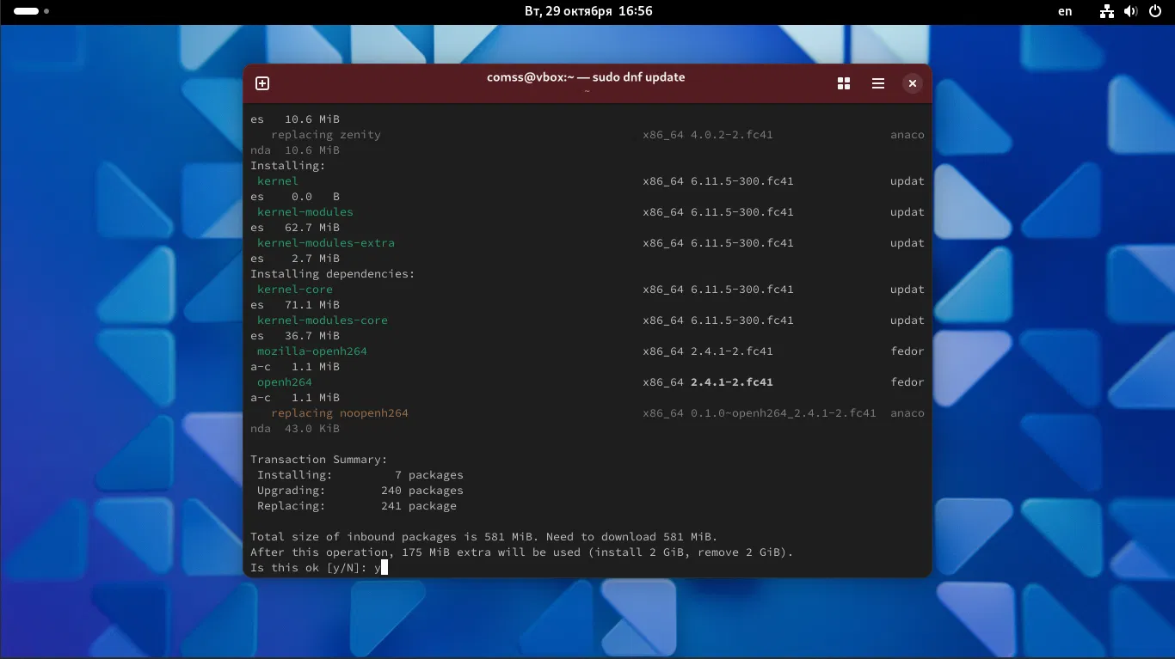Click the bold version '2.4.1-2.fc41'

[732, 382]
